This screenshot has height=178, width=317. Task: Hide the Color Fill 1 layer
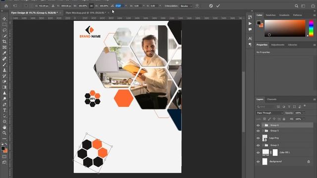[x=258, y=153]
